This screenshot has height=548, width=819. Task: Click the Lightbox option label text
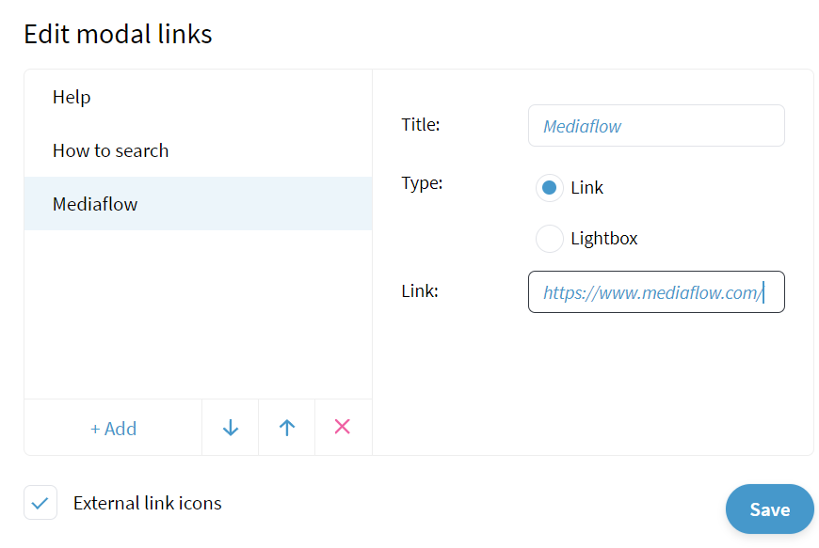(x=603, y=239)
